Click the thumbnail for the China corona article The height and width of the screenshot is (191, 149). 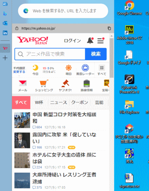pos(22,120)
